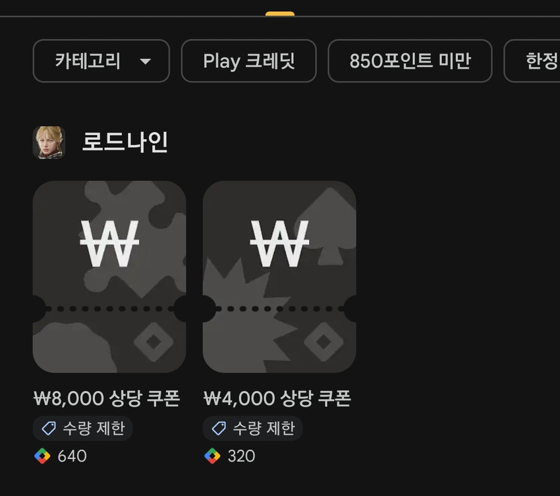
Task: Click the 수량 제한 tag under ₩4,000 coupon
Action: point(252,428)
